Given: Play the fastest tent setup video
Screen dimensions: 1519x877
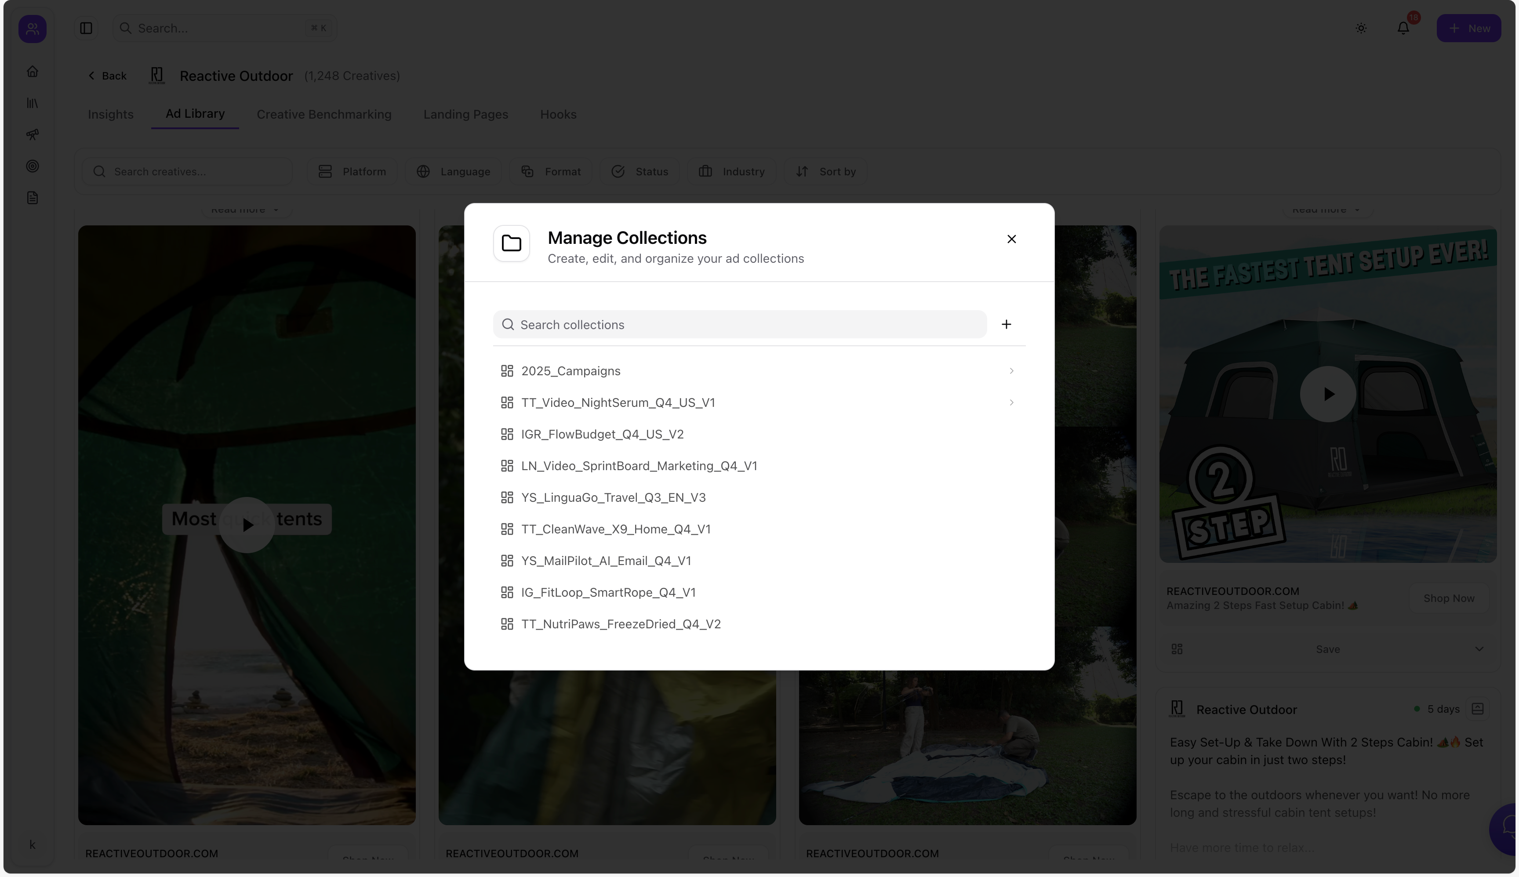Looking at the screenshot, I should pos(1327,394).
